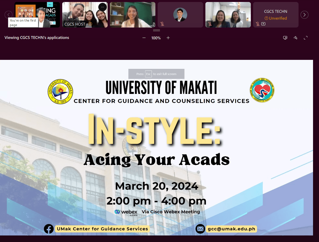Open the annotate drawing tool
The image size is (319, 242).
(x=295, y=37)
